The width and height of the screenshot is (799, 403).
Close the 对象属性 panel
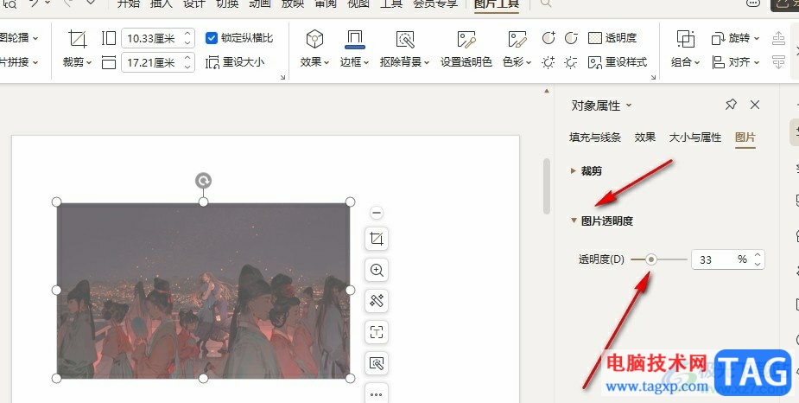click(755, 105)
